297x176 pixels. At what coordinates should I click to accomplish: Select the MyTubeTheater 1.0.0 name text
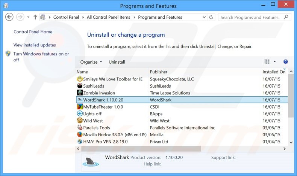(x=103, y=107)
